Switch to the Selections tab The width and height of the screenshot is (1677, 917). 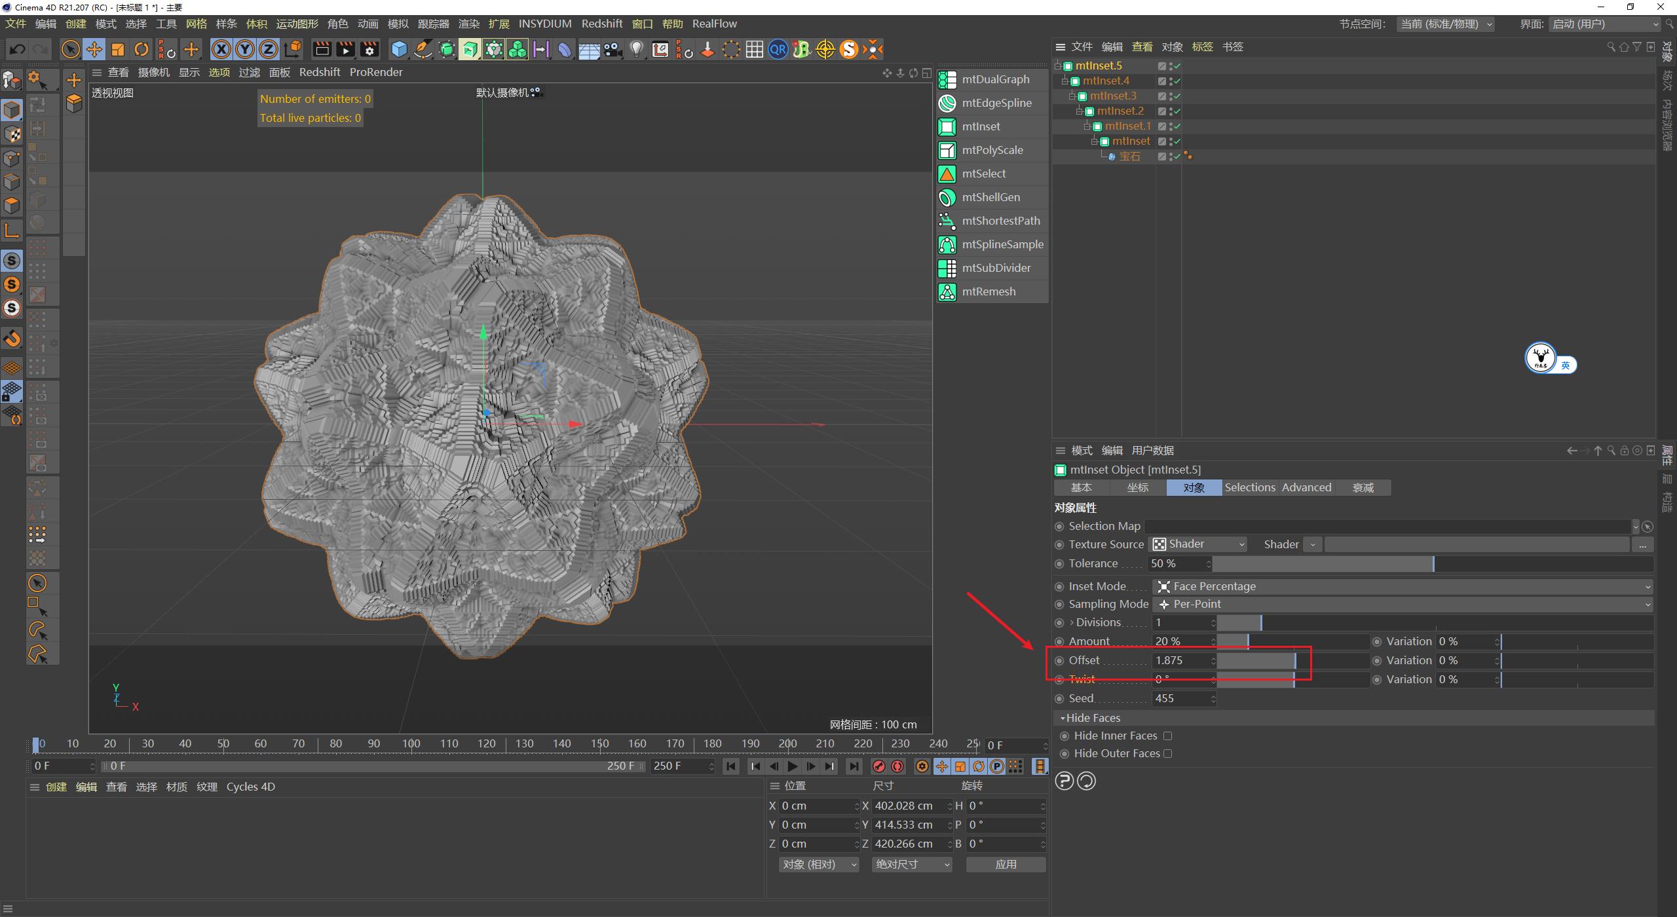pos(1249,487)
